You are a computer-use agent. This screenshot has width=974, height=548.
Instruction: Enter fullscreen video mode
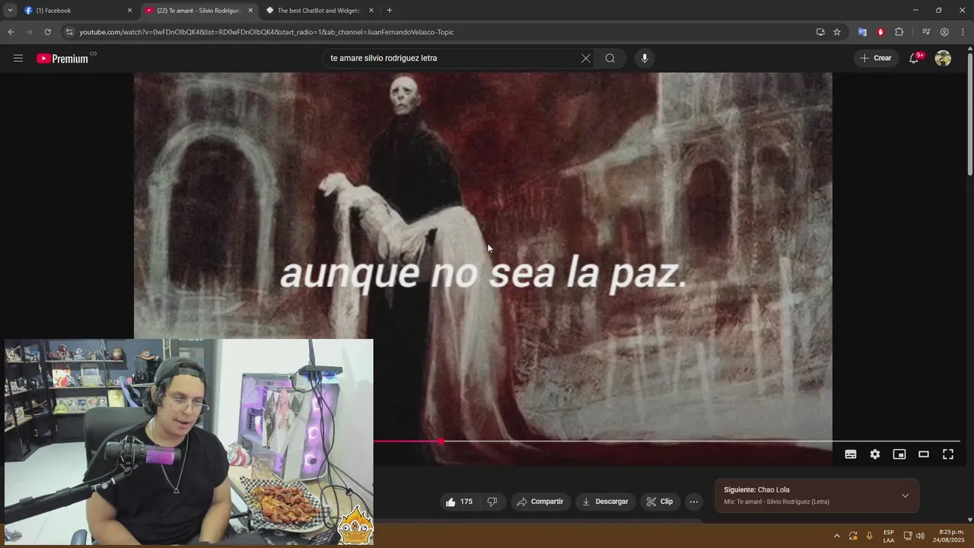pos(948,454)
